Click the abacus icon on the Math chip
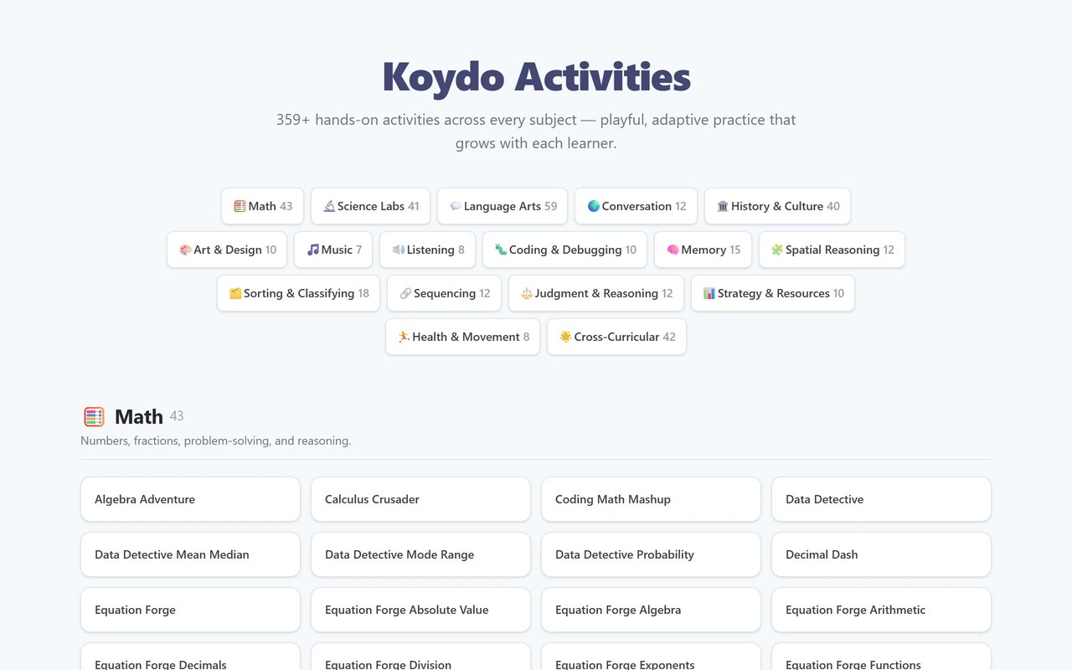The width and height of the screenshot is (1072, 670). point(240,206)
